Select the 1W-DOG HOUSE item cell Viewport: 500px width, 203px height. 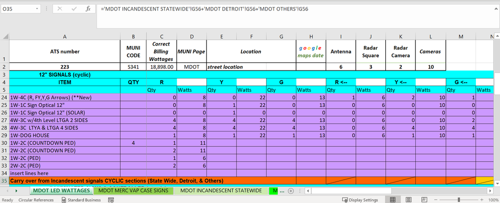point(65,135)
